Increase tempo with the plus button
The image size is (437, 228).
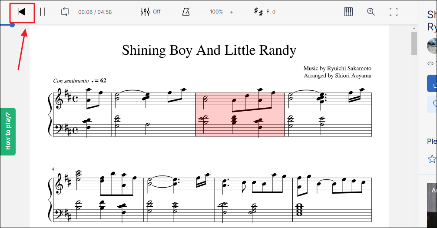coord(232,12)
